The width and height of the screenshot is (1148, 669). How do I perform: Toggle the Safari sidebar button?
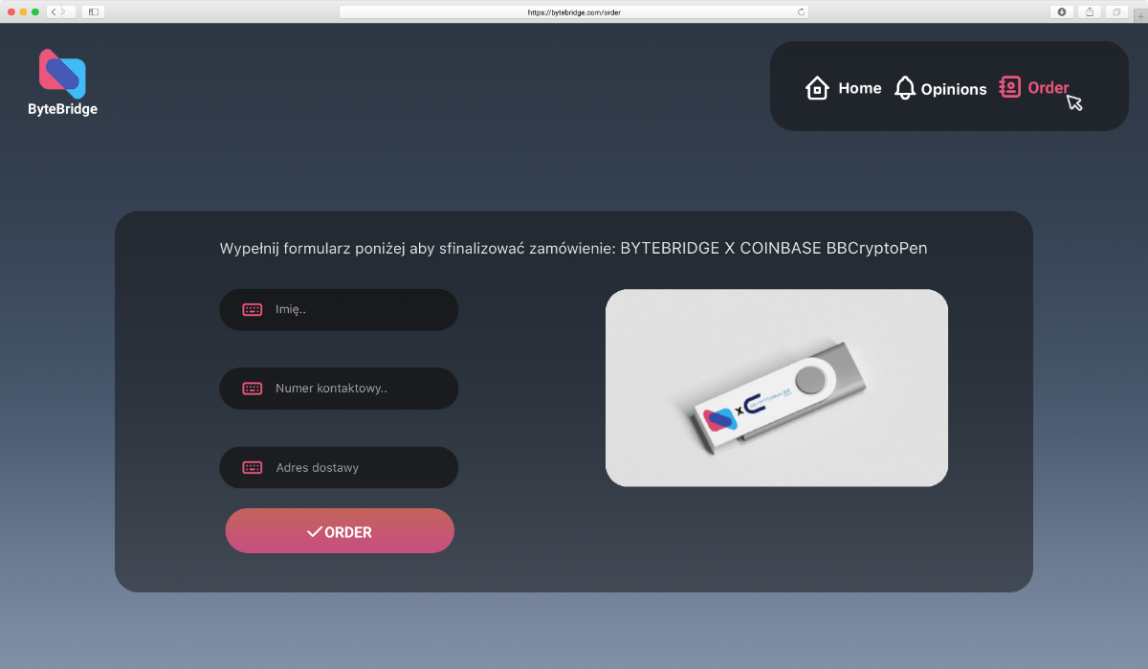(93, 11)
